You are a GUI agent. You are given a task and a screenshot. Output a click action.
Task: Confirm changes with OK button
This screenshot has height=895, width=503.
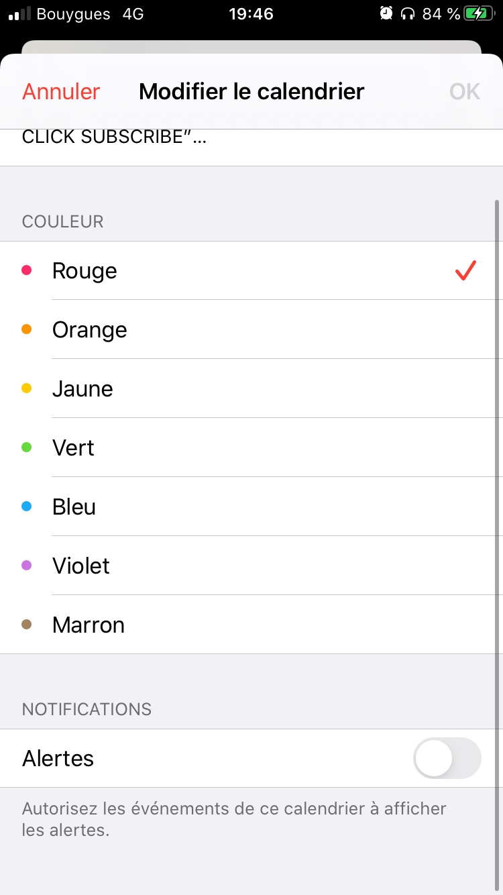point(464,91)
